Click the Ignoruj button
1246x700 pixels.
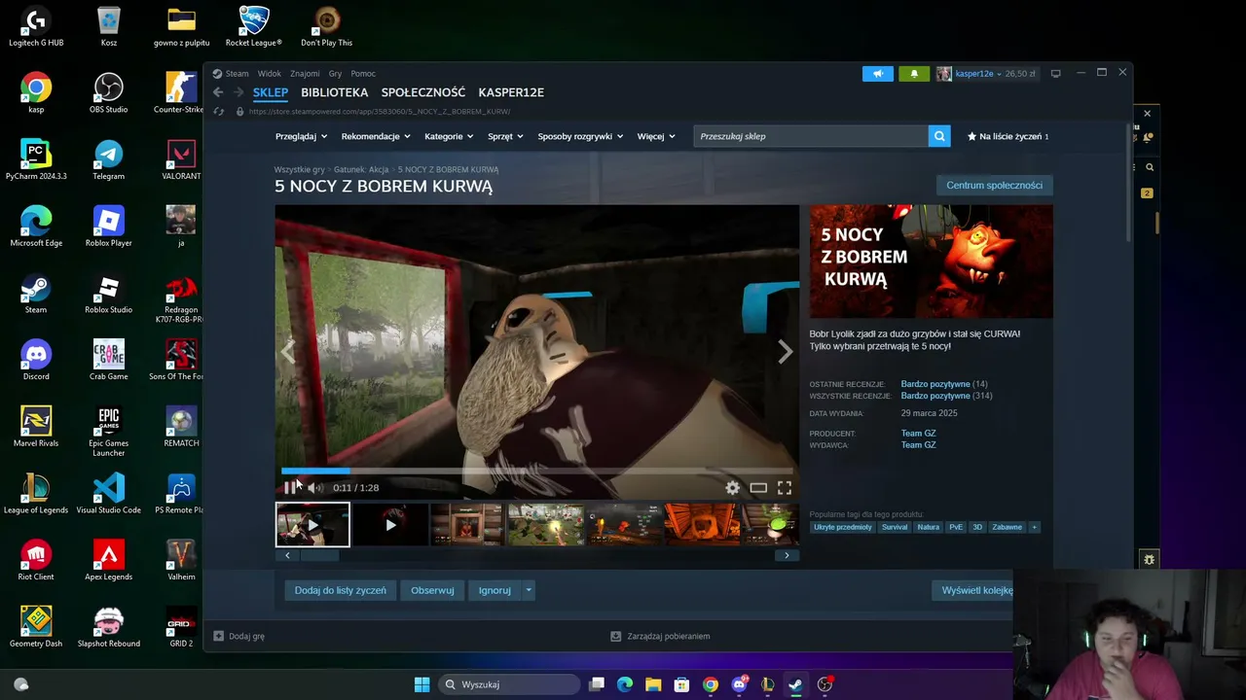[x=495, y=590]
